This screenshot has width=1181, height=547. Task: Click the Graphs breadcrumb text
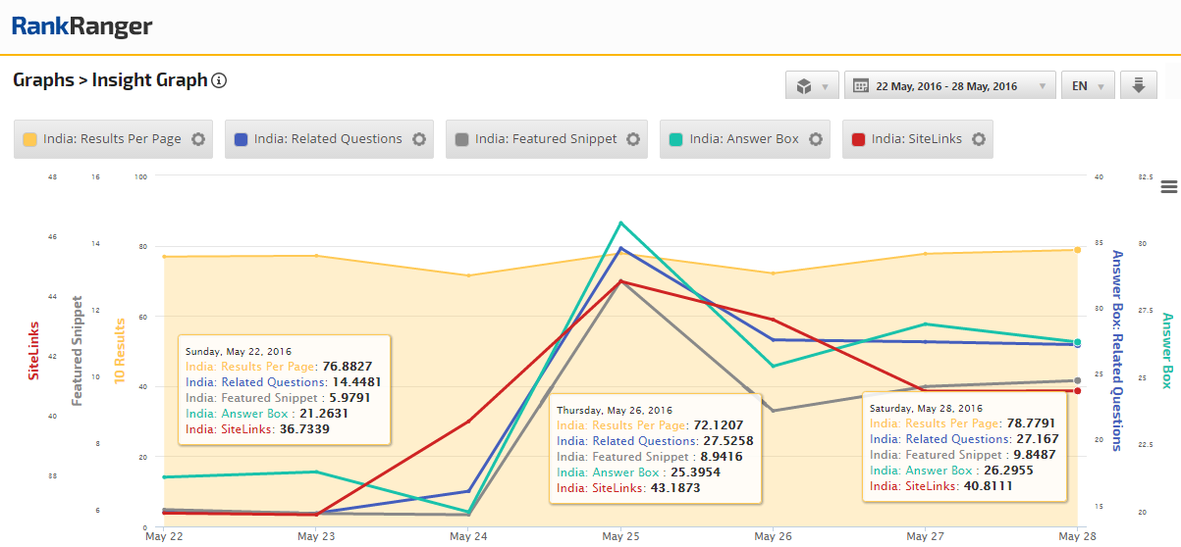(x=43, y=80)
